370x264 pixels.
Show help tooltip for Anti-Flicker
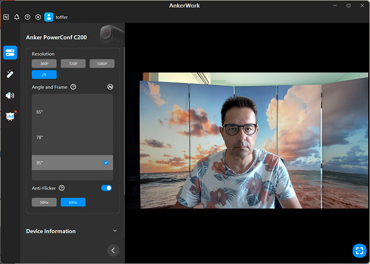(62, 188)
